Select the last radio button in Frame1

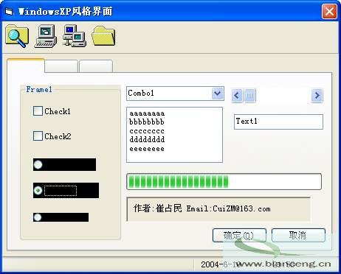point(38,217)
